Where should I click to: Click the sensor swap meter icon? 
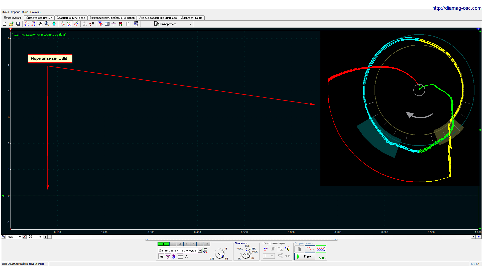click(x=206, y=251)
